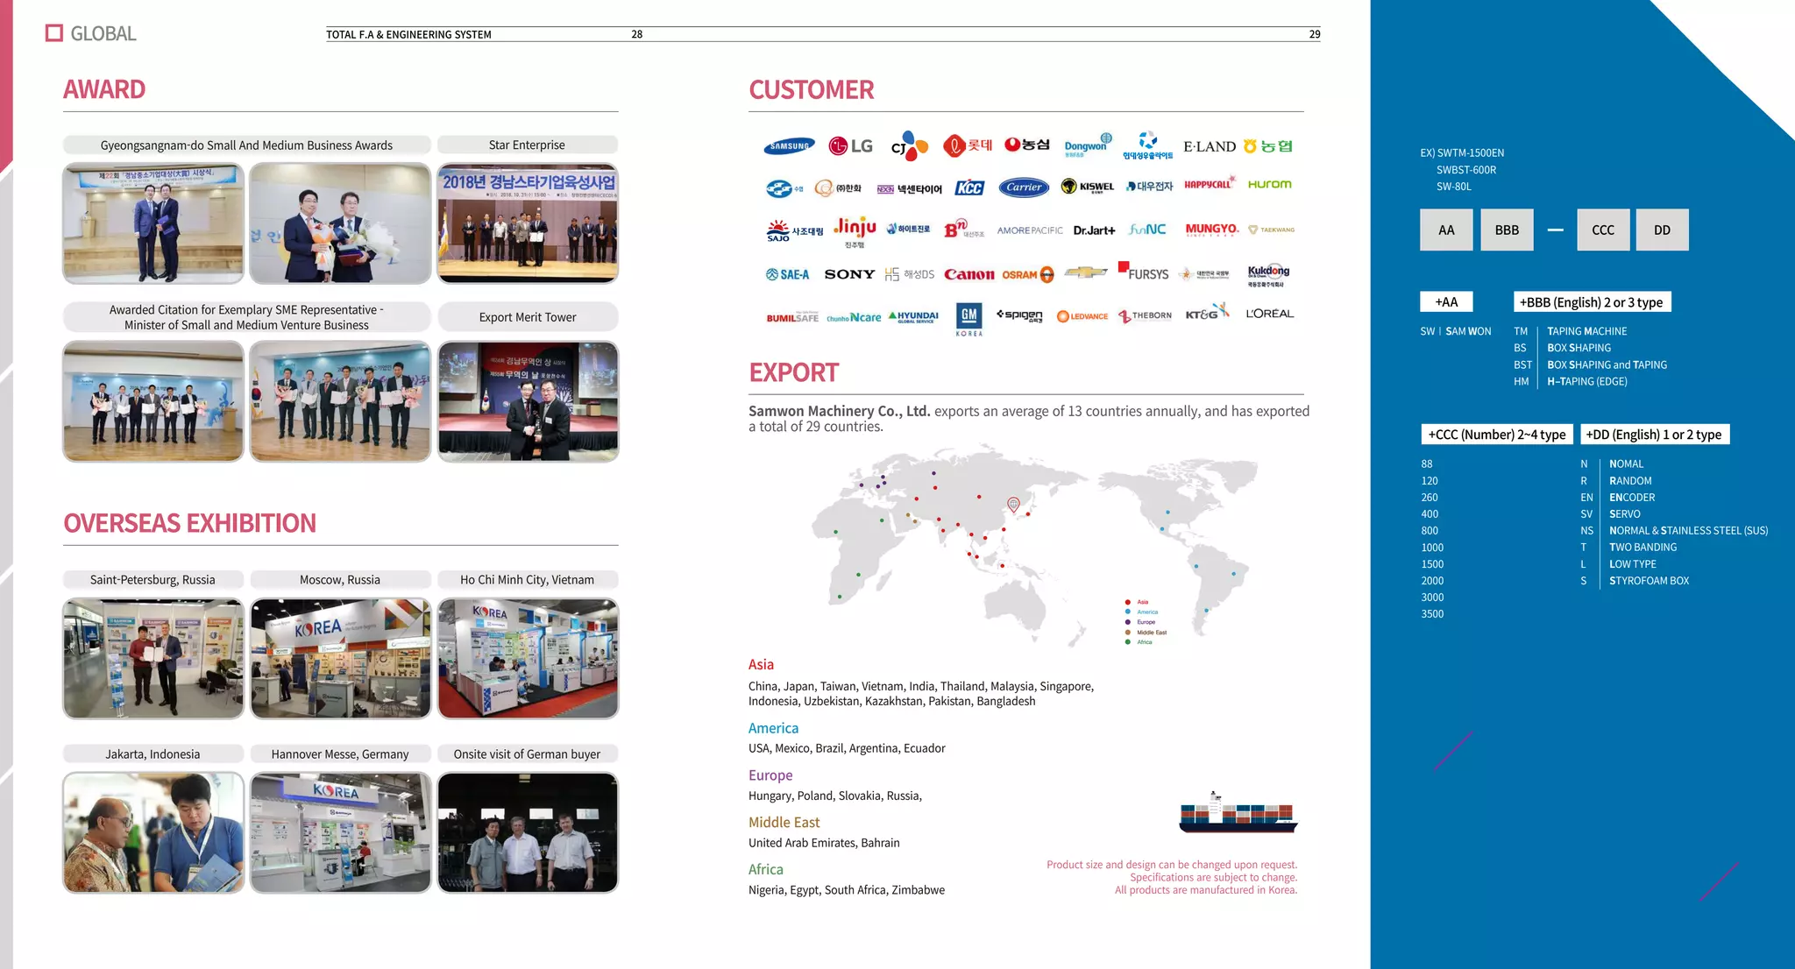Open the Moscow, Russia exhibition photo
The height and width of the screenshot is (969, 1795).
(340, 659)
